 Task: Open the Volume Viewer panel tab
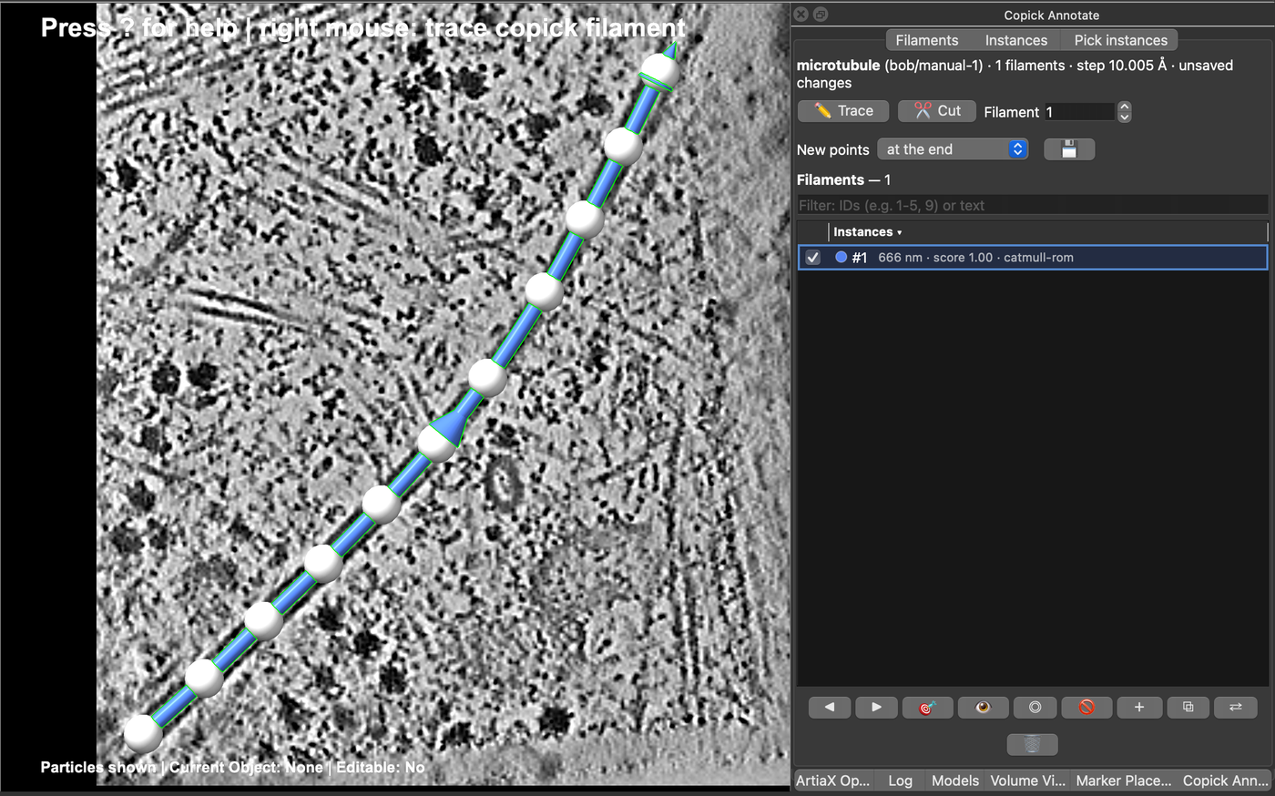click(1027, 781)
